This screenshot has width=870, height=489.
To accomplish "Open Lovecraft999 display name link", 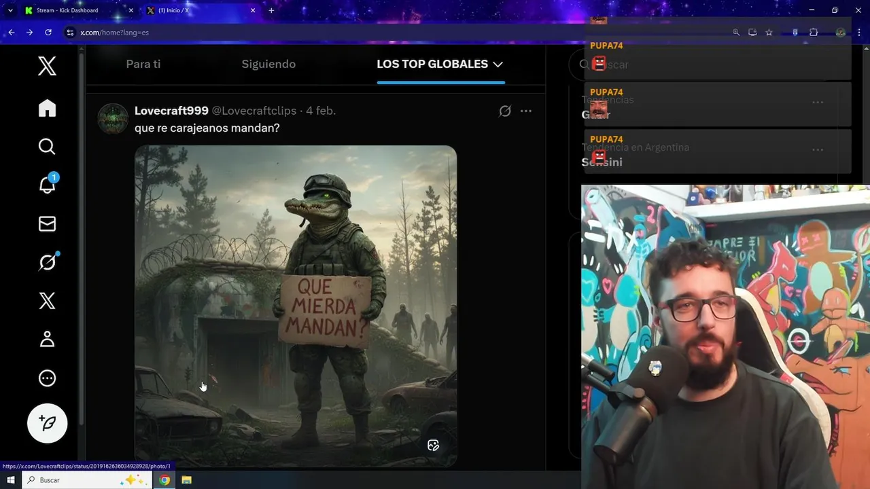I will (171, 111).
